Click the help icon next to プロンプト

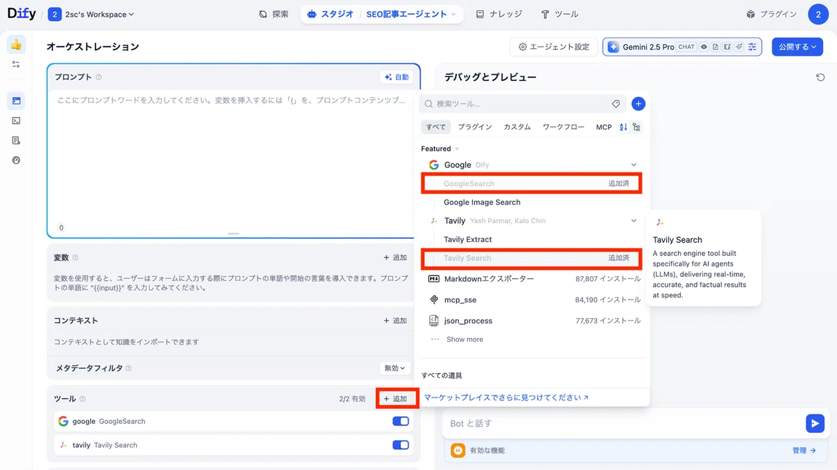point(98,77)
